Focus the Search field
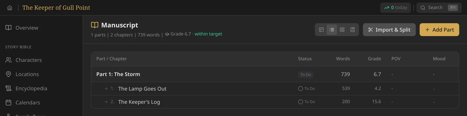The height and width of the screenshot is (116, 467). pyautogui.click(x=439, y=8)
